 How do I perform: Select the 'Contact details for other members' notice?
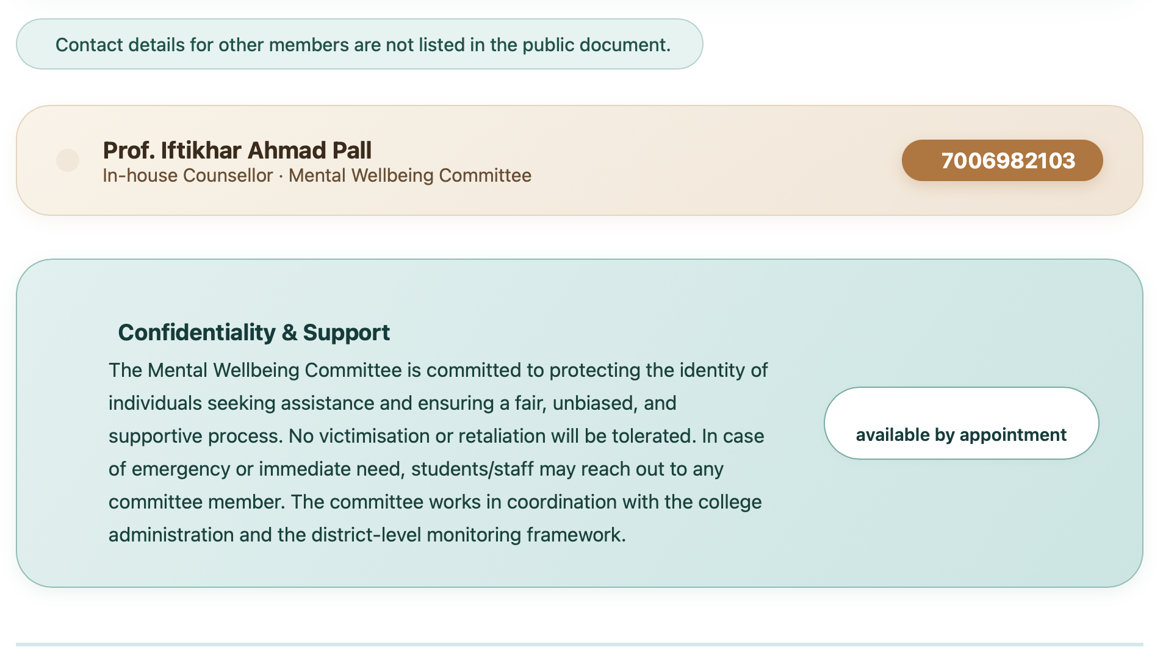point(359,44)
